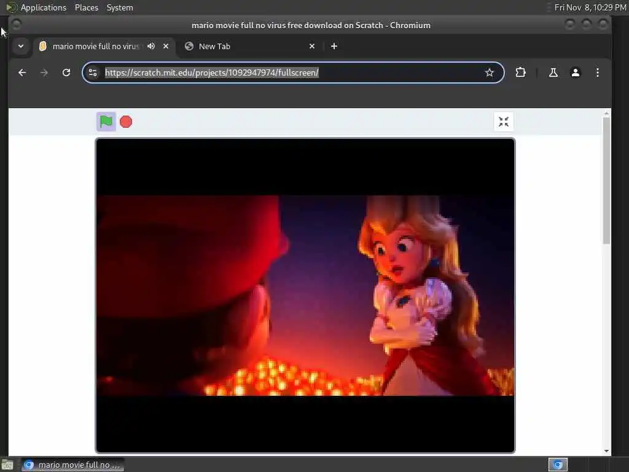
Task: Go forward with the browser forward arrow
Action: (x=44, y=73)
